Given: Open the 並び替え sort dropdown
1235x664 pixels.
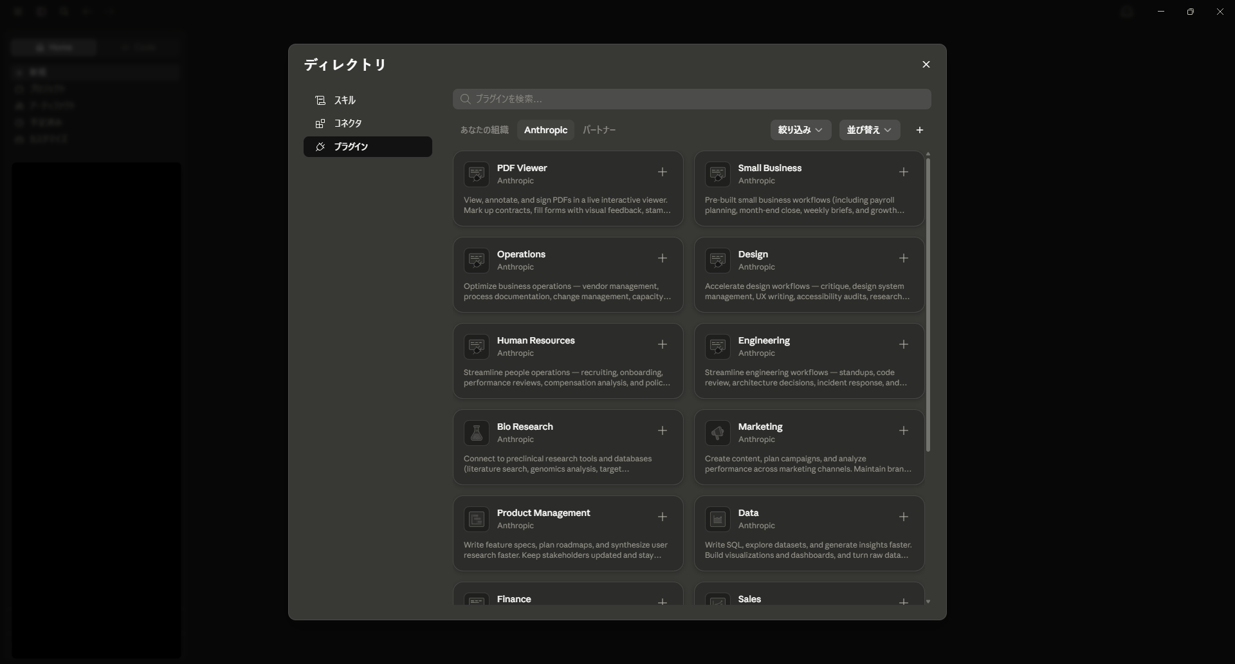Looking at the screenshot, I should (x=870, y=130).
